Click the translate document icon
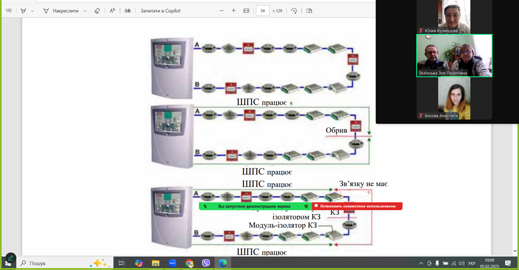This screenshot has height=270, width=519. coord(127,11)
